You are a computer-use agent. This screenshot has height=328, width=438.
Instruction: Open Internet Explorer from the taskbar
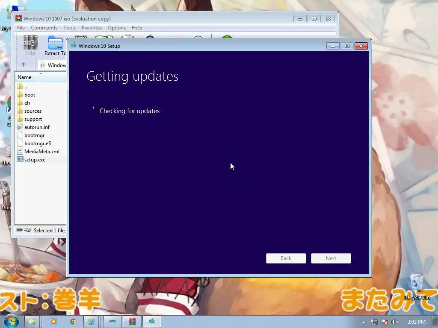[92, 322]
